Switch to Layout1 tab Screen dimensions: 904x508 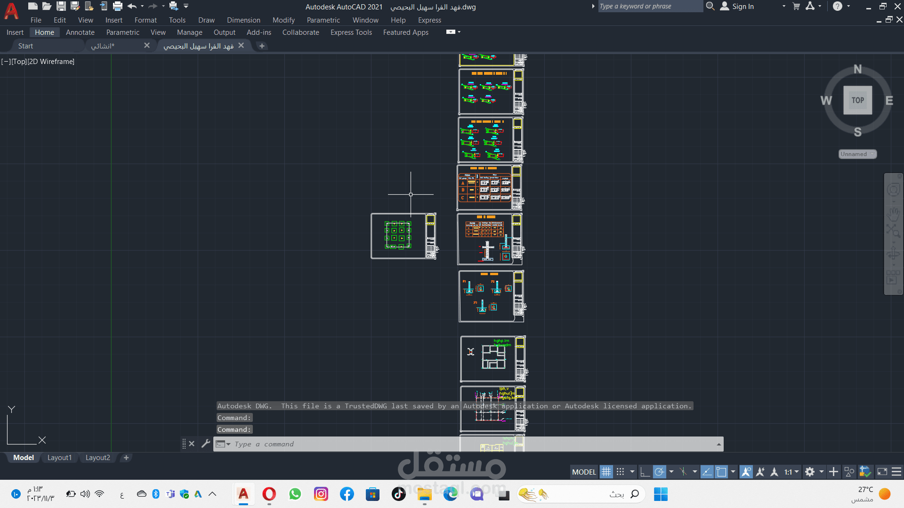pos(59,458)
